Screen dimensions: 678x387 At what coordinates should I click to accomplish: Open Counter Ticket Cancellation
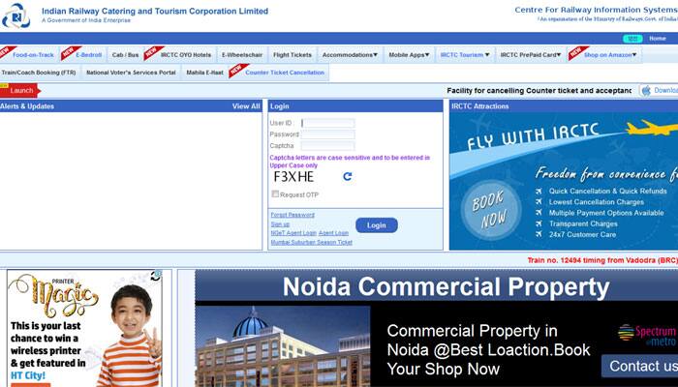285,73
